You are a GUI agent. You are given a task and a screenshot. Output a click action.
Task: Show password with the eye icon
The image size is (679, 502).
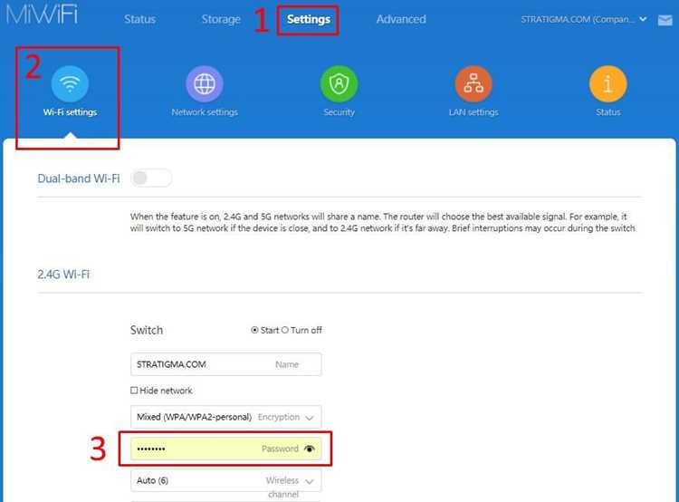click(x=310, y=449)
